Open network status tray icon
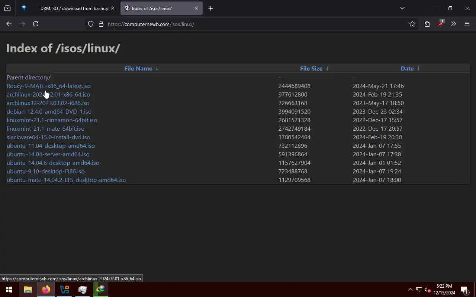The width and height of the screenshot is (476, 297). point(419,290)
